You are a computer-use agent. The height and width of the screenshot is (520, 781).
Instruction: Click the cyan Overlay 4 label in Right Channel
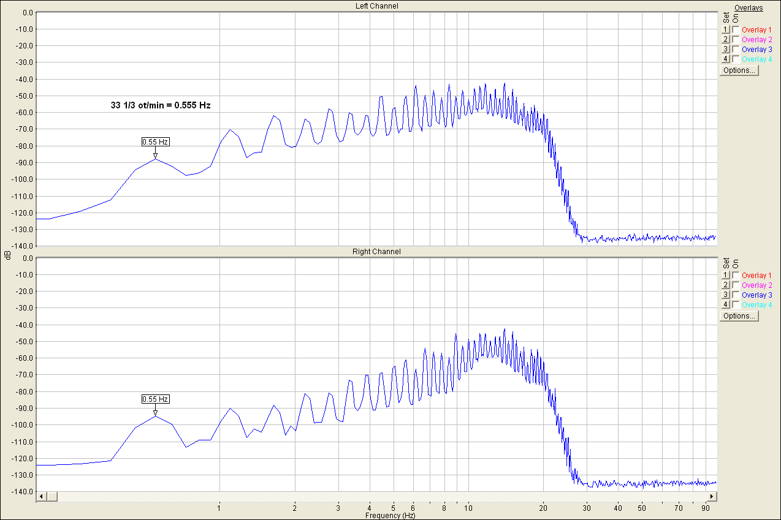coord(756,304)
